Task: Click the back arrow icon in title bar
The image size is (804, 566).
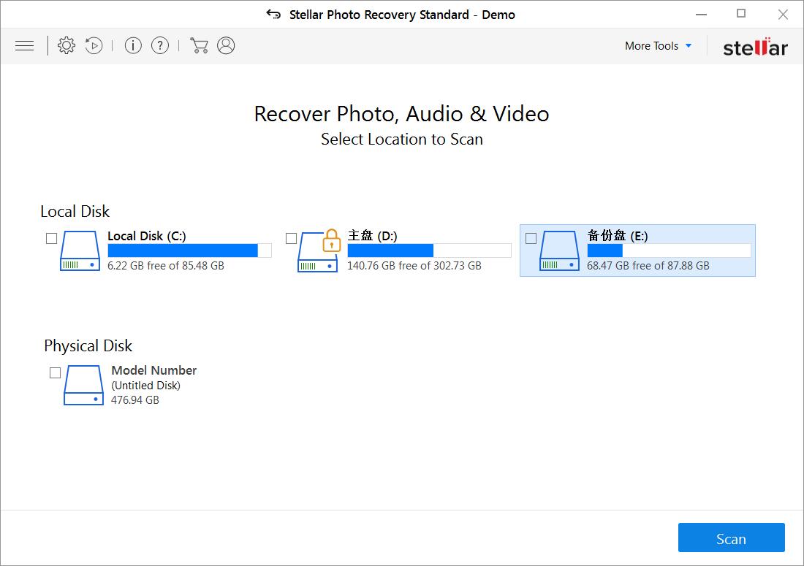Action: (273, 15)
